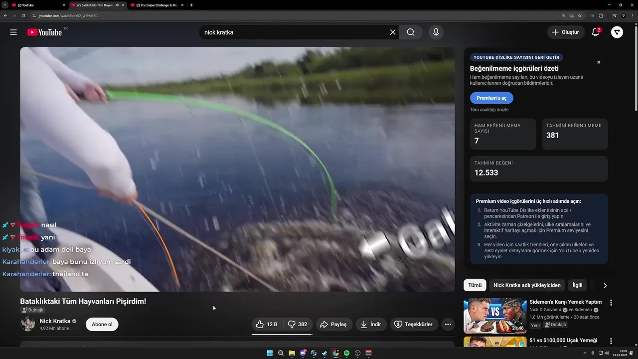Open Nick Kratka channel avatar
Screen dimensions: 638x359
[27, 324]
